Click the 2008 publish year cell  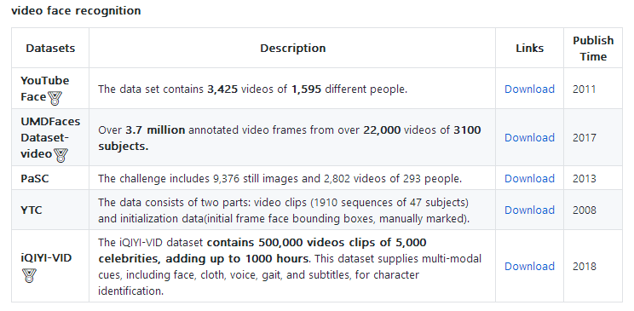coord(585,210)
